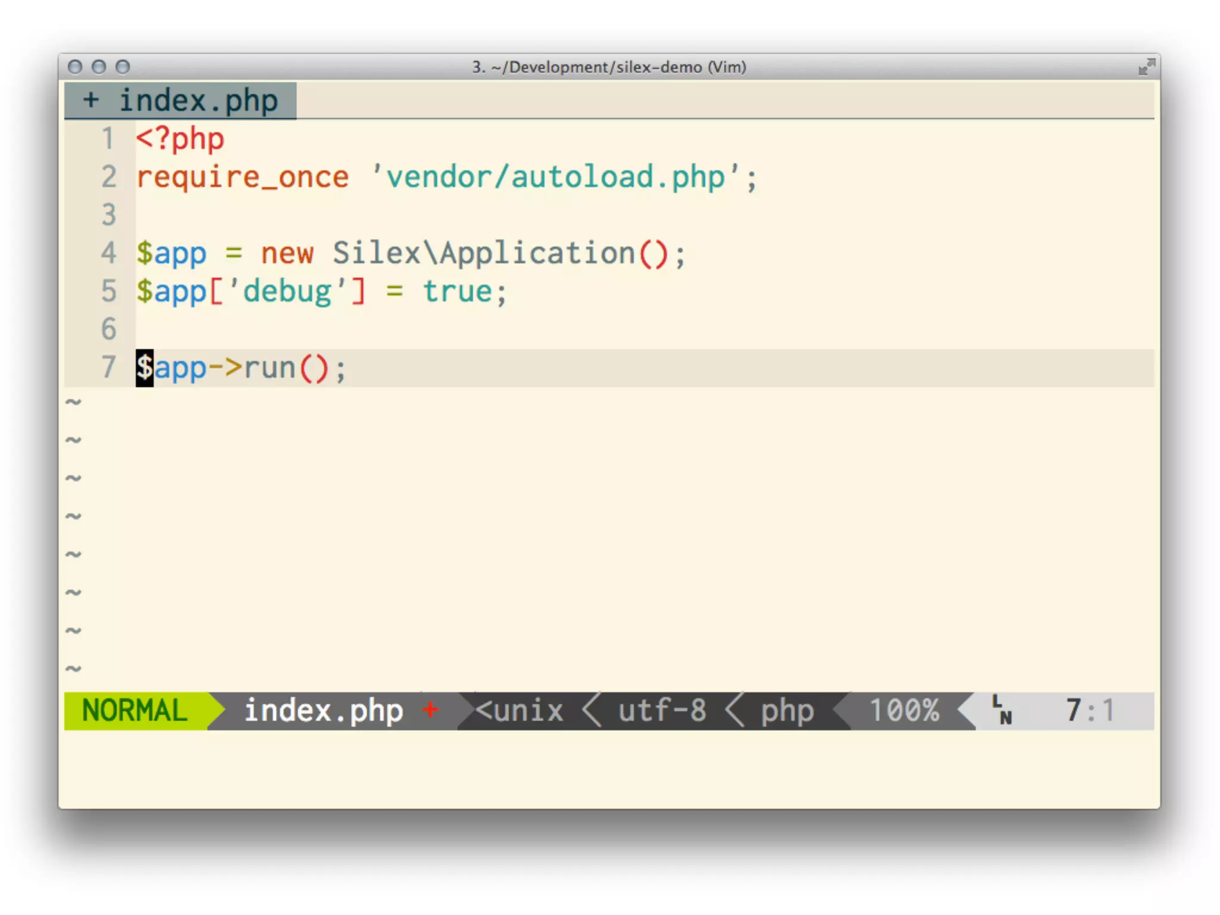Click the php filetype segment
This screenshot has width=1220, height=915.
coord(787,711)
